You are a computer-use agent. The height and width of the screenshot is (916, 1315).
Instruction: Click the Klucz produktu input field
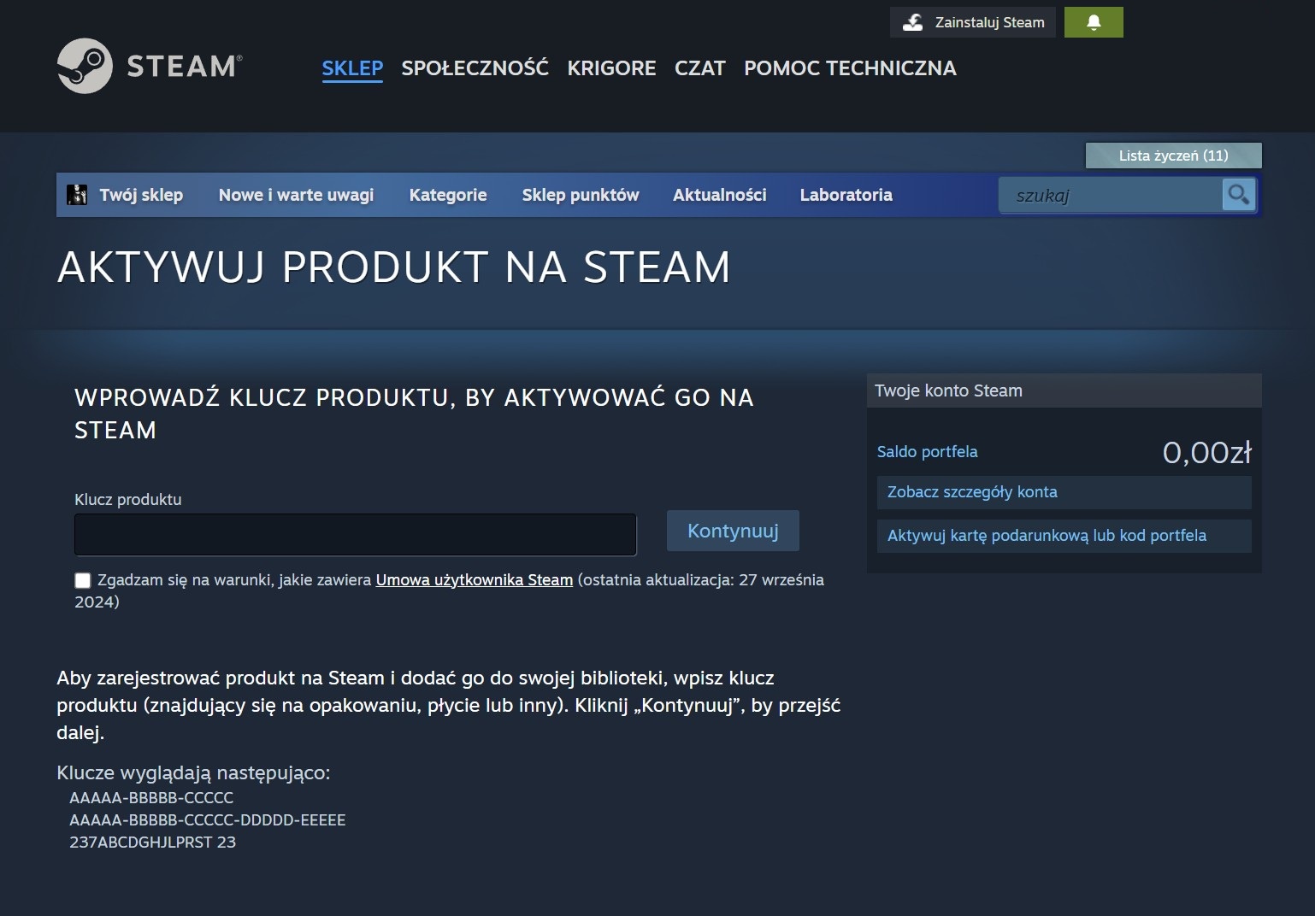point(354,535)
